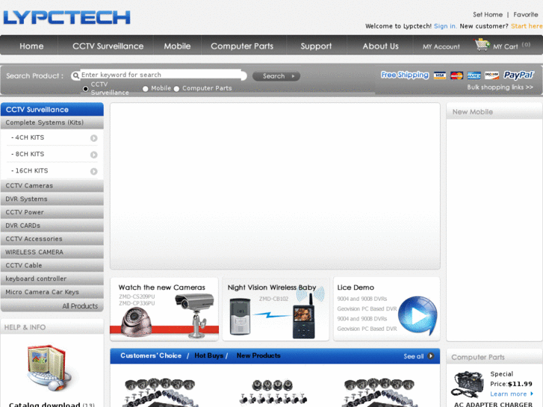Click the arrow icon next to See all
Image resolution: width=543 pixels, height=407 pixels.
[430, 356]
